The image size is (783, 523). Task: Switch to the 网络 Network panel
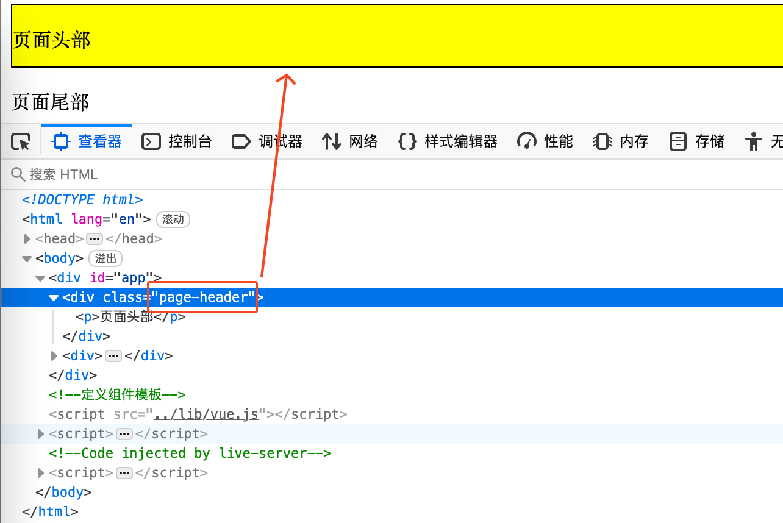tap(350, 142)
